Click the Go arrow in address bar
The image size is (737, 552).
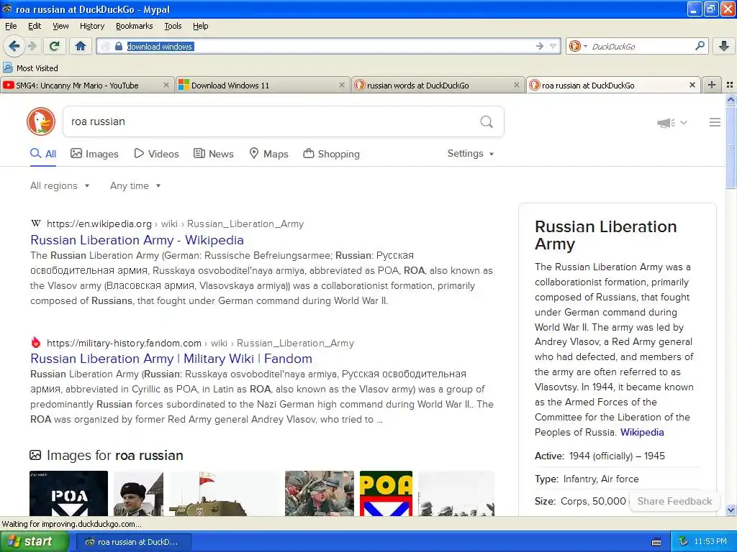pyautogui.click(x=540, y=46)
